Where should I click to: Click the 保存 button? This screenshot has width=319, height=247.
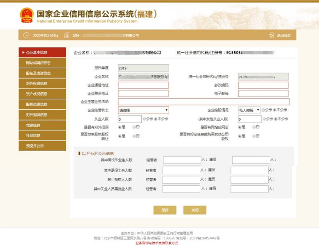(x=165, y=210)
